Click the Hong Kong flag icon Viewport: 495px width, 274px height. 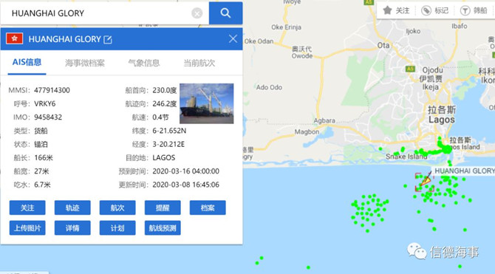coord(14,38)
